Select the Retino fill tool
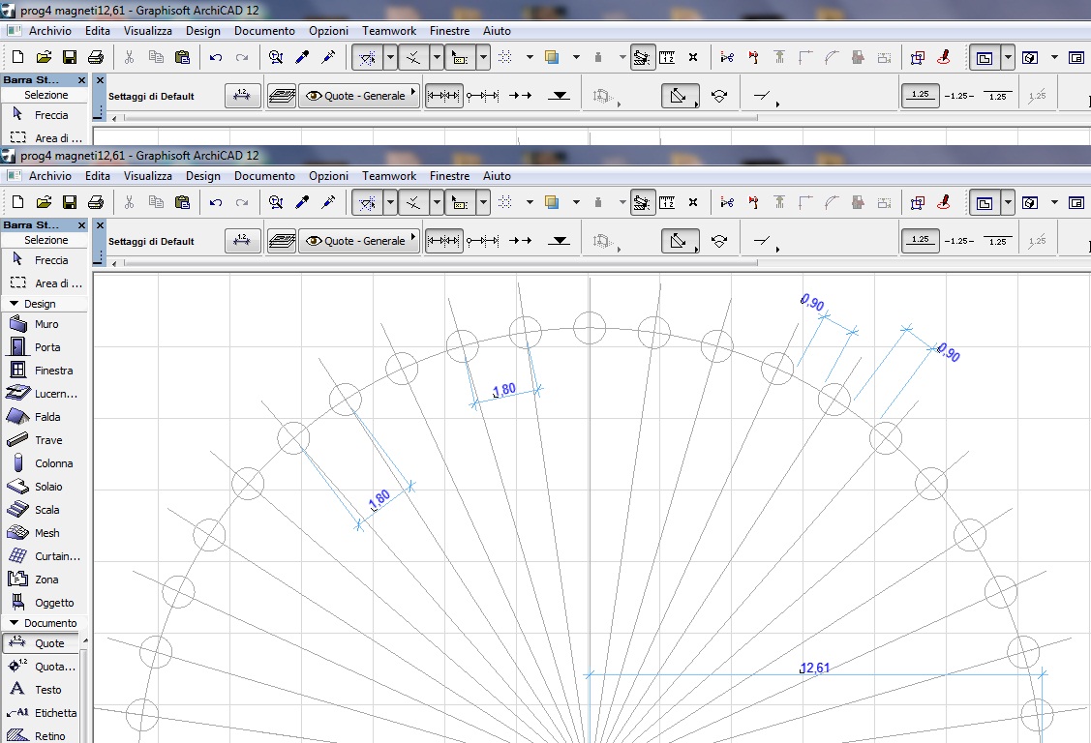1091x743 pixels. point(49,736)
